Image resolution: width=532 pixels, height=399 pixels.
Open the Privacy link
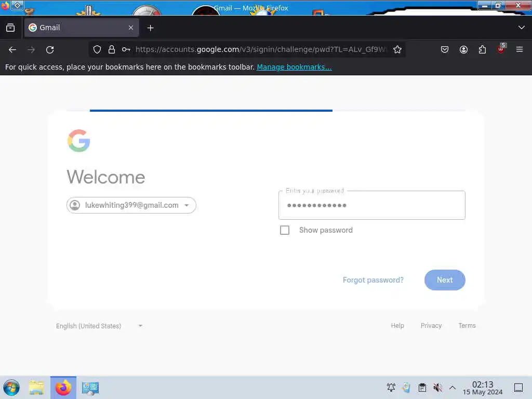tap(431, 326)
